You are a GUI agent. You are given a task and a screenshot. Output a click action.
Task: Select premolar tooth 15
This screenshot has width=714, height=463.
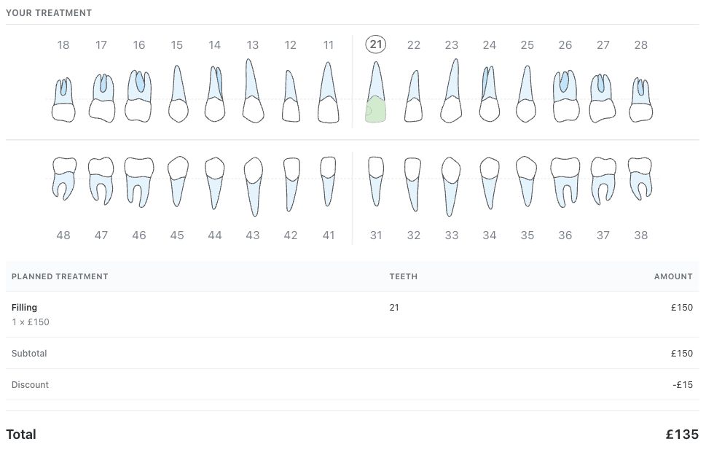[x=178, y=94]
